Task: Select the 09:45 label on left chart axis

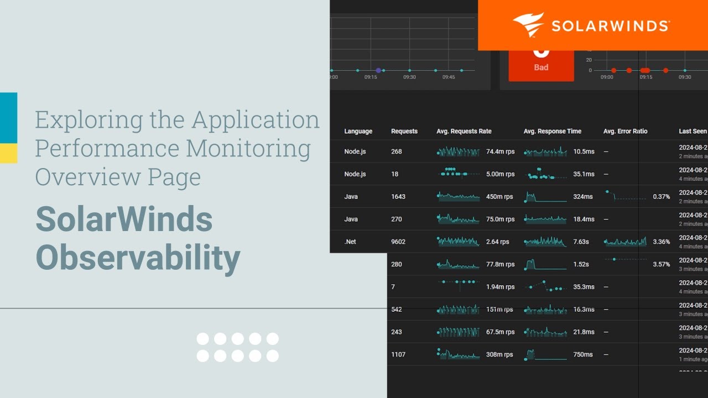Action: pos(449,77)
